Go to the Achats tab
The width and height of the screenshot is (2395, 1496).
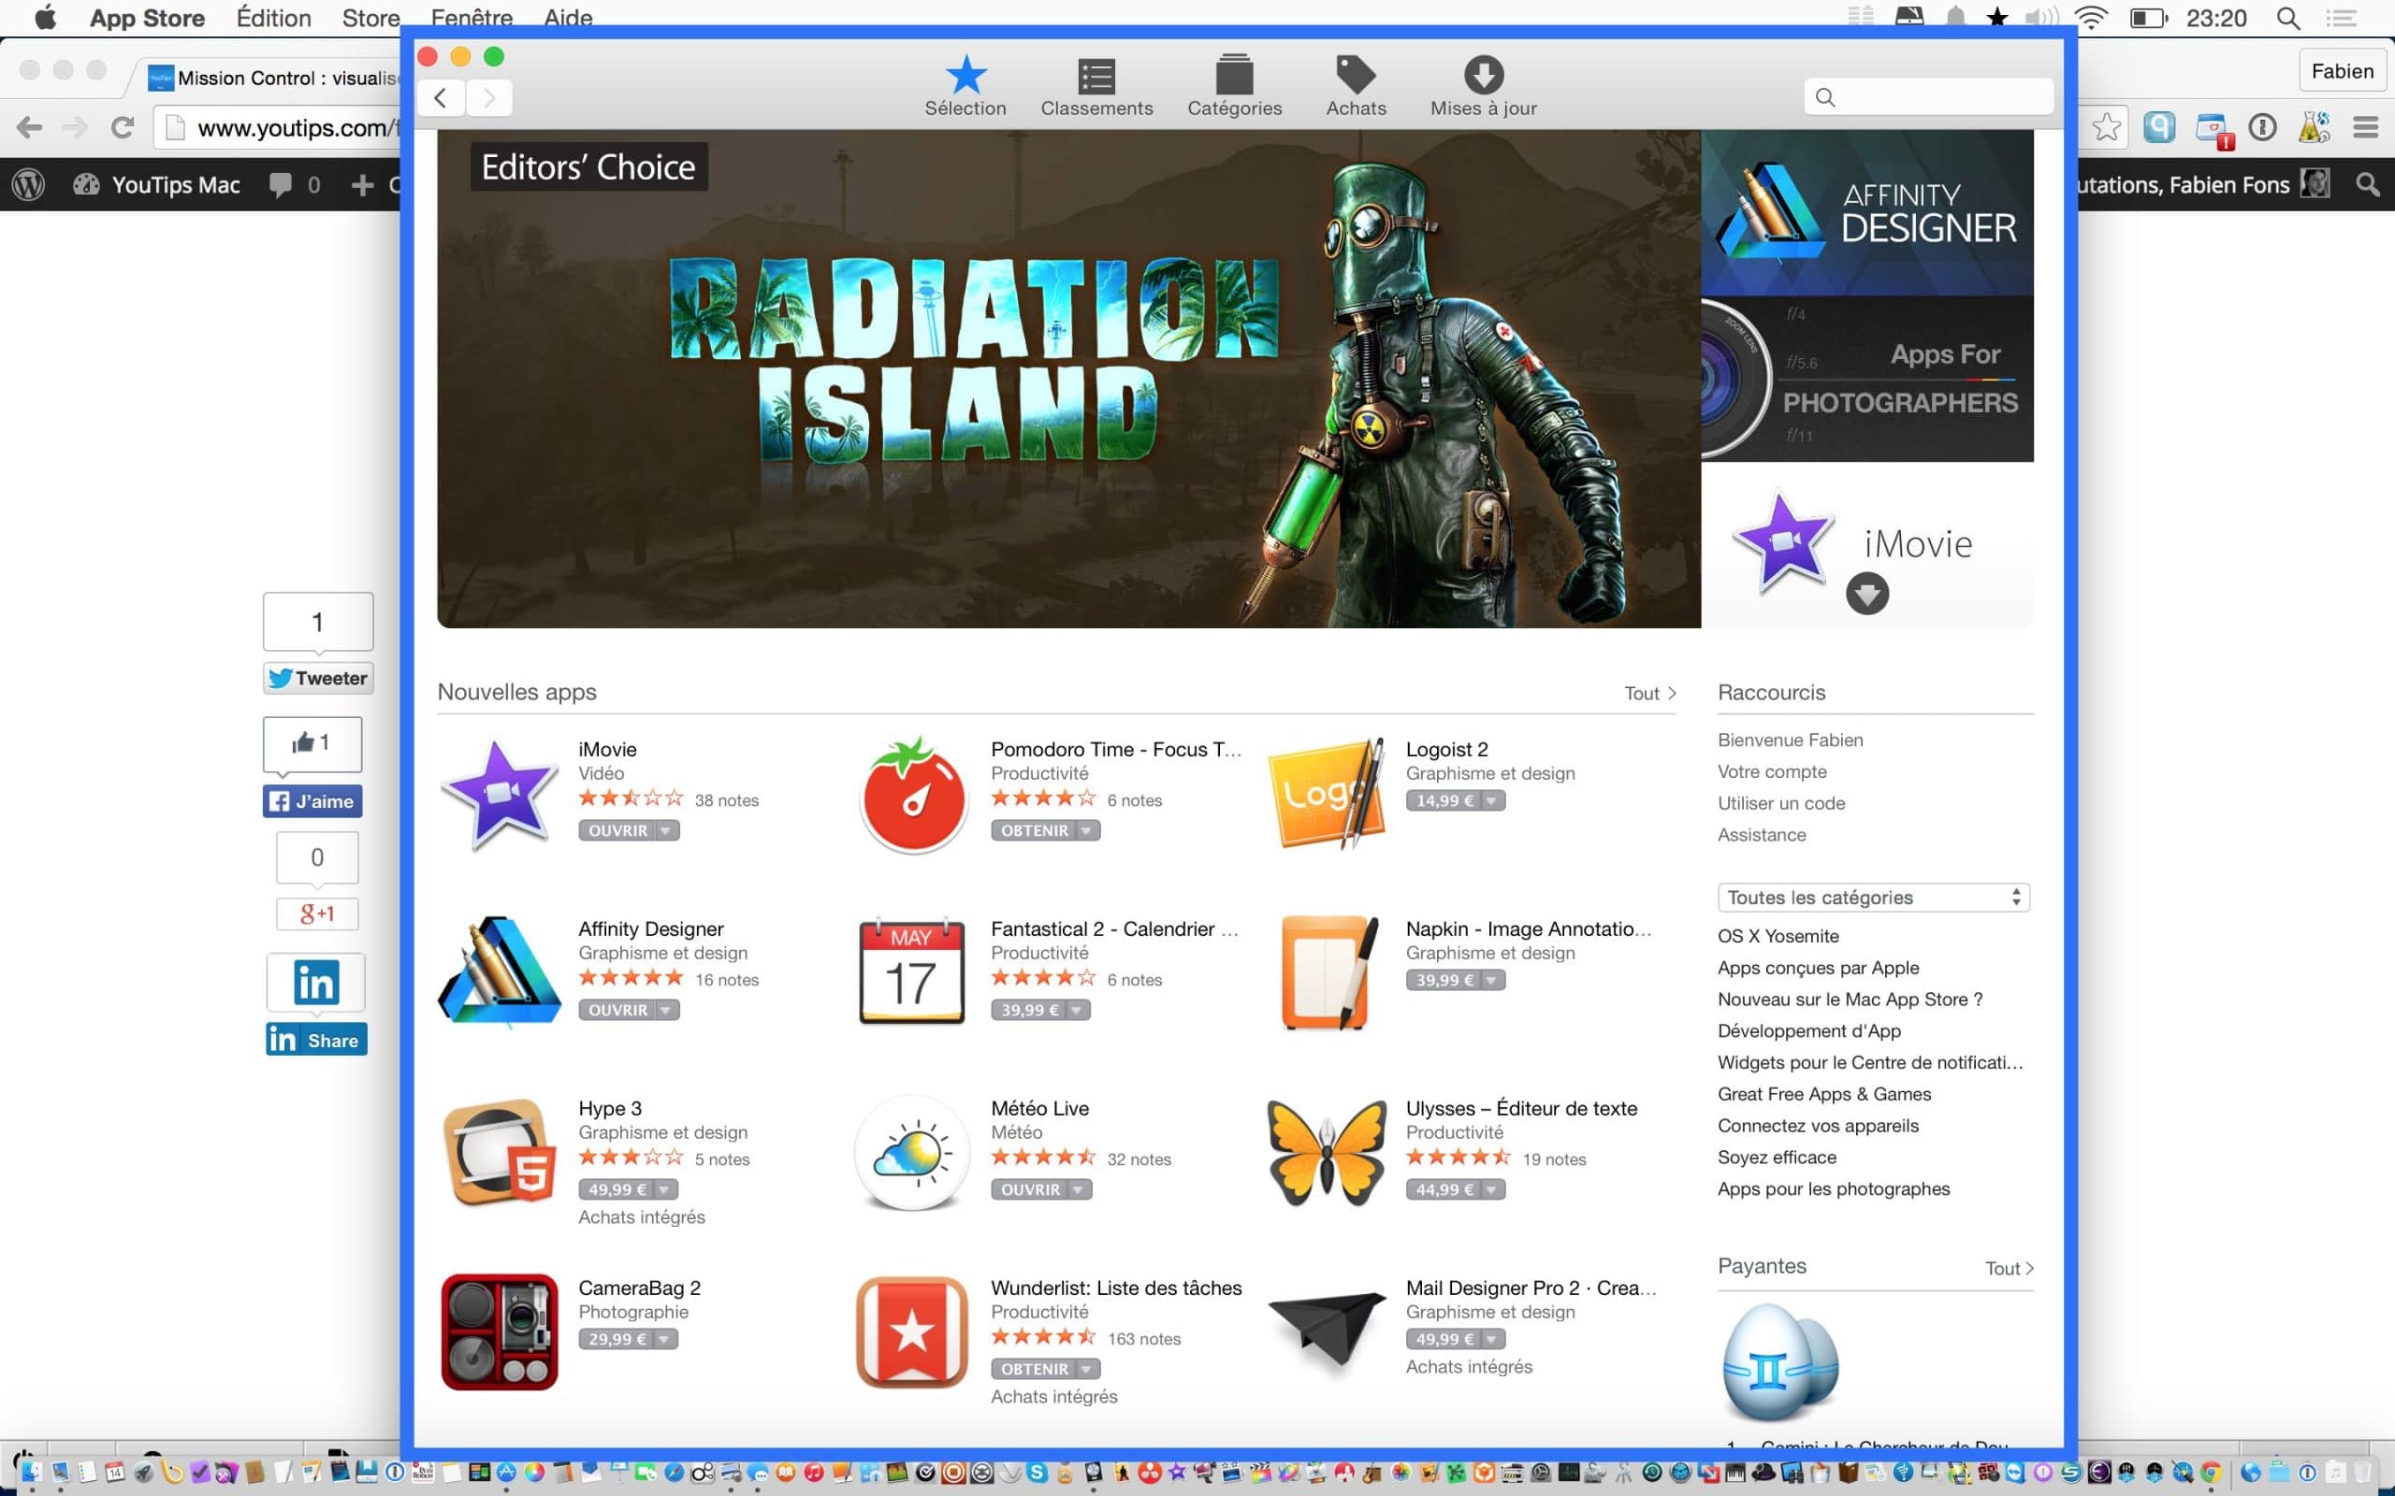(x=1356, y=88)
